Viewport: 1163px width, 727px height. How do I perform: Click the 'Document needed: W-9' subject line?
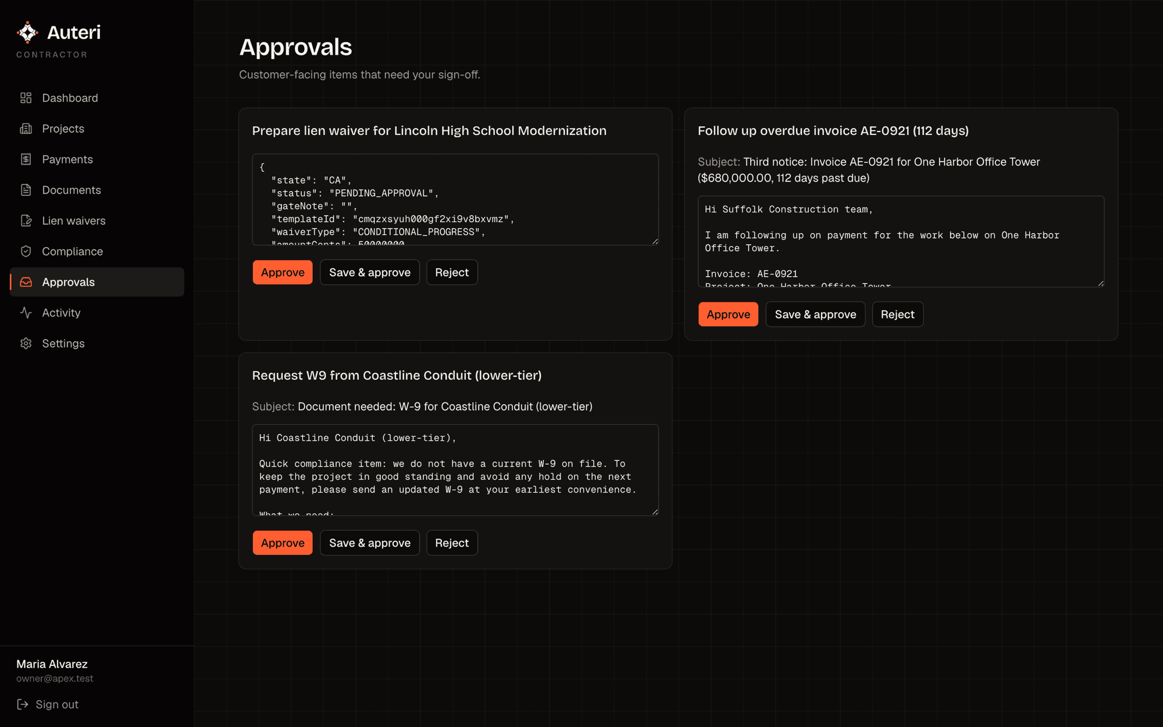click(x=445, y=407)
